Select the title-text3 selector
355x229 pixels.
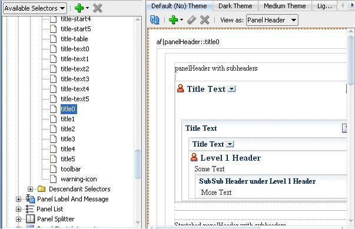click(75, 79)
